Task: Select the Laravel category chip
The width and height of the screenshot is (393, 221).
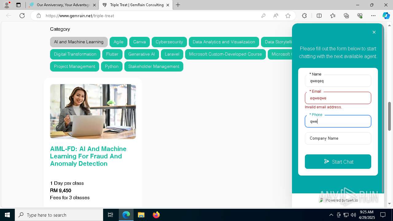Action: click(x=172, y=54)
